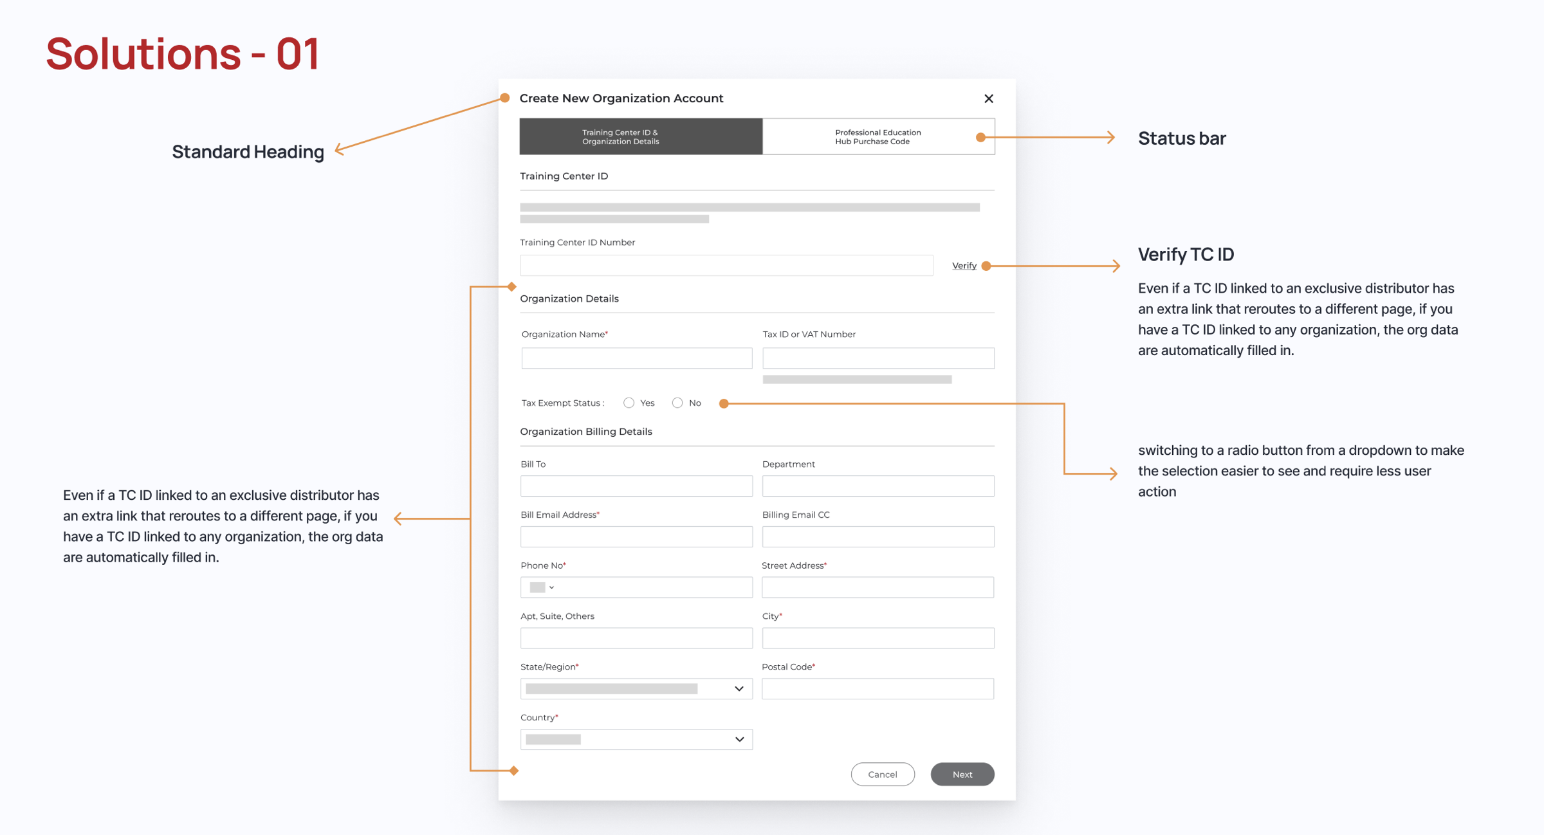Click the 'Training Center ID' section heading
The image size is (1544, 835).
pos(564,176)
